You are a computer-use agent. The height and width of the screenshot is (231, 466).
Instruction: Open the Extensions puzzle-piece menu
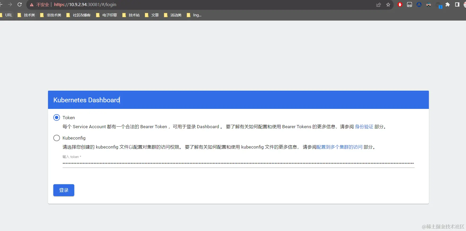pos(448,4)
